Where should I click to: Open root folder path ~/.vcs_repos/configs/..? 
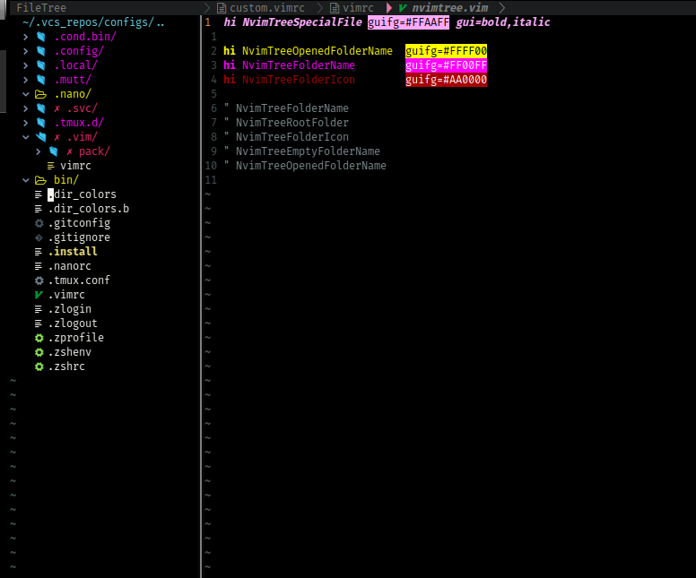(93, 22)
